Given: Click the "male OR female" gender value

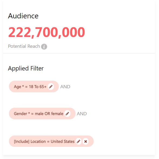Looking at the screenshot, I should [x=49, y=114].
